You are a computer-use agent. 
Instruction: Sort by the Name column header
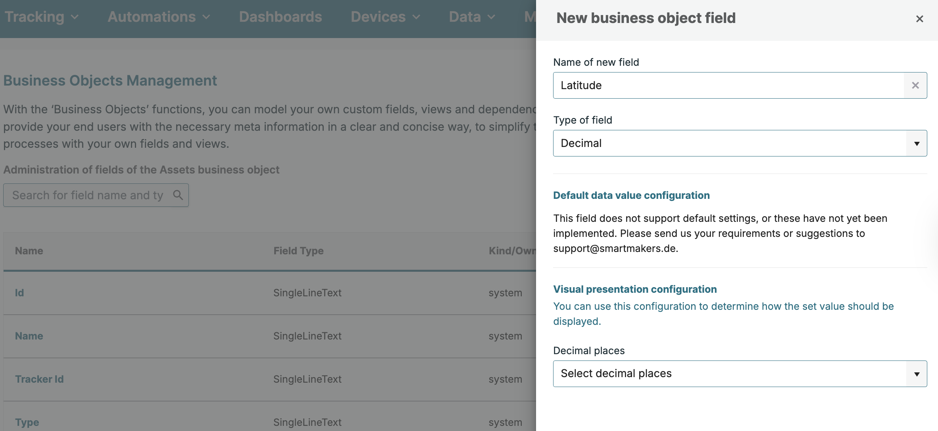[x=29, y=251]
